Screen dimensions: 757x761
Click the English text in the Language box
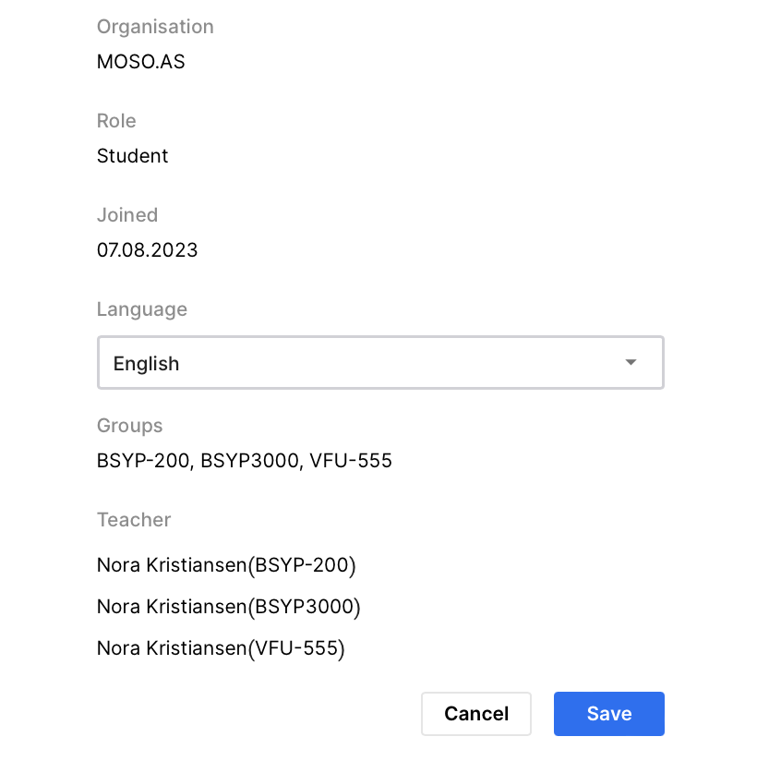click(146, 364)
